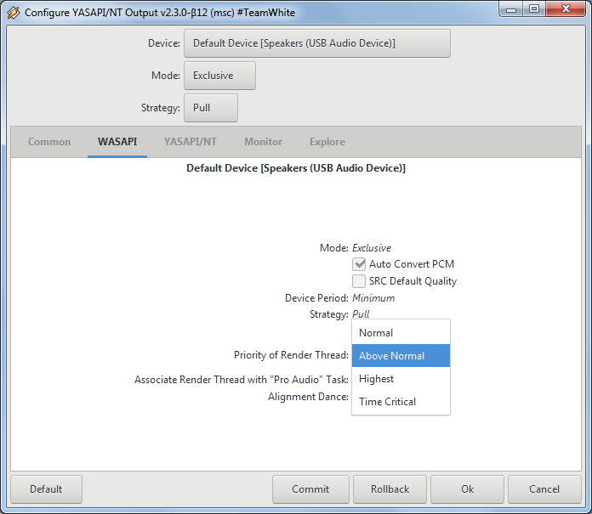
Task: Switch to the WASAPI tab
Action: click(117, 142)
